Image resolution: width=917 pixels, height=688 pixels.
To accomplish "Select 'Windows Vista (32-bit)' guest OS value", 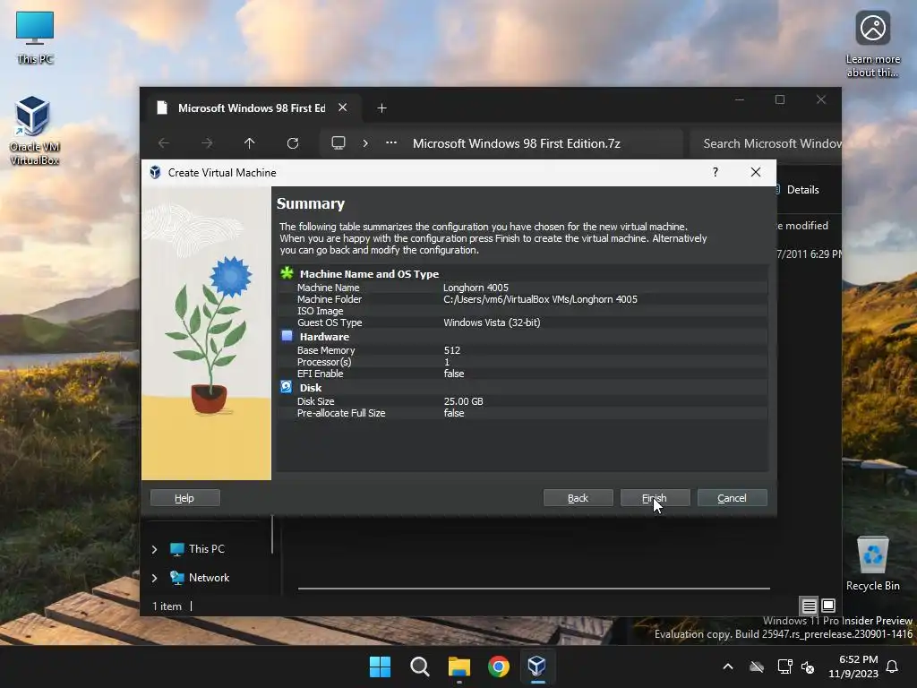I will 492,322.
